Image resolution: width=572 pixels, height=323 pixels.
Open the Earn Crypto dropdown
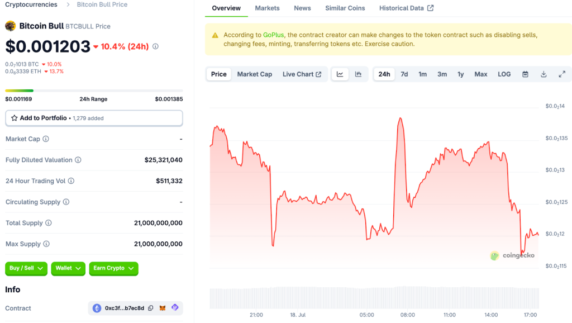coord(113,268)
